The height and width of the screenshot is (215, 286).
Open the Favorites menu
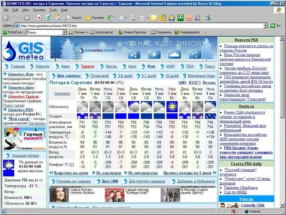(39, 10)
